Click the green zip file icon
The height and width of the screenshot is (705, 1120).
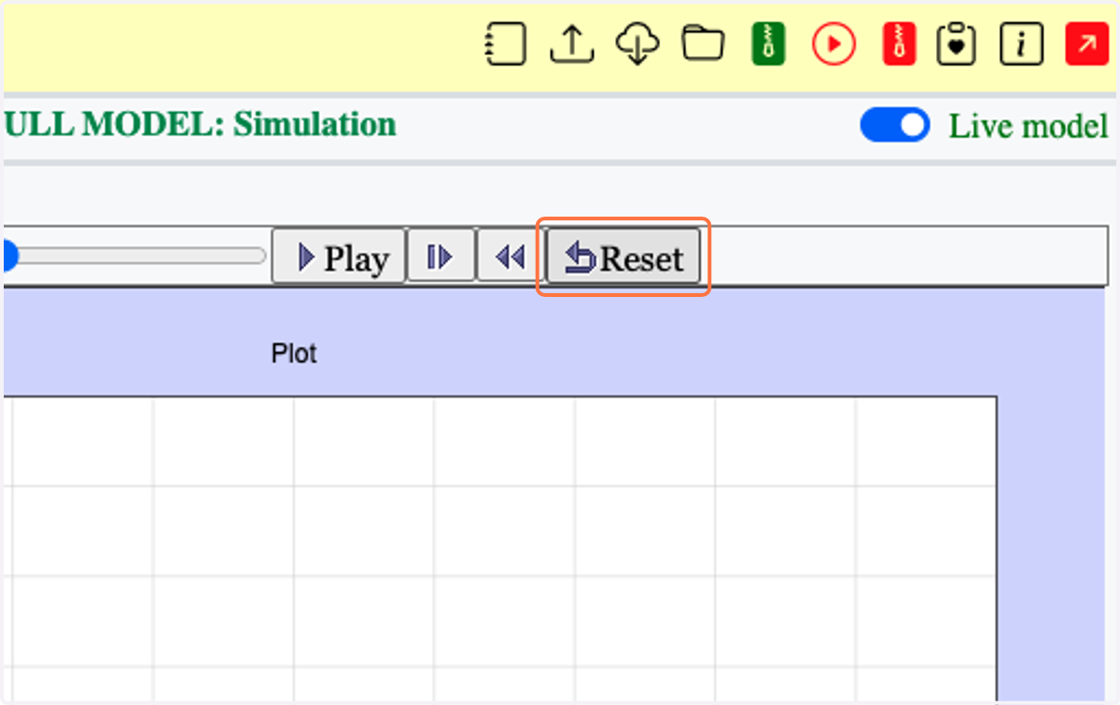(x=768, y=44)
